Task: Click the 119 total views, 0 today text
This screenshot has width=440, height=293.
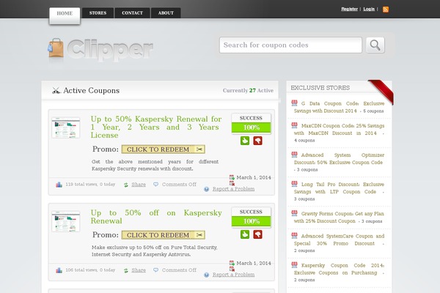Action: (90, 185)
